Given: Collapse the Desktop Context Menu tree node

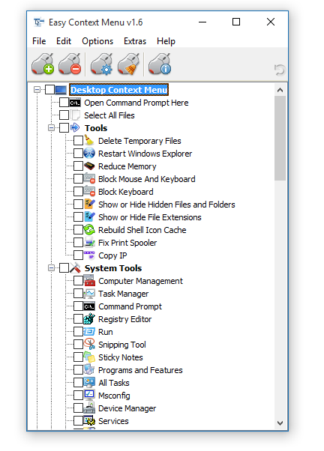Looking at the screenshot, I should click(37, 89).
